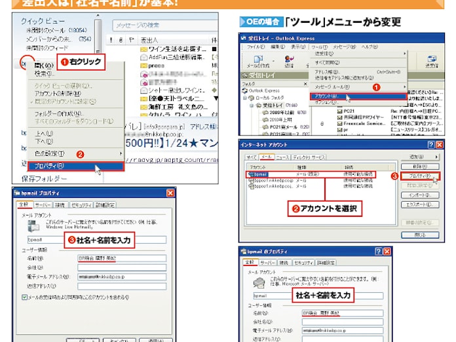Click the 削除 button in インターネット アカウント

click(x=420, y=166)
